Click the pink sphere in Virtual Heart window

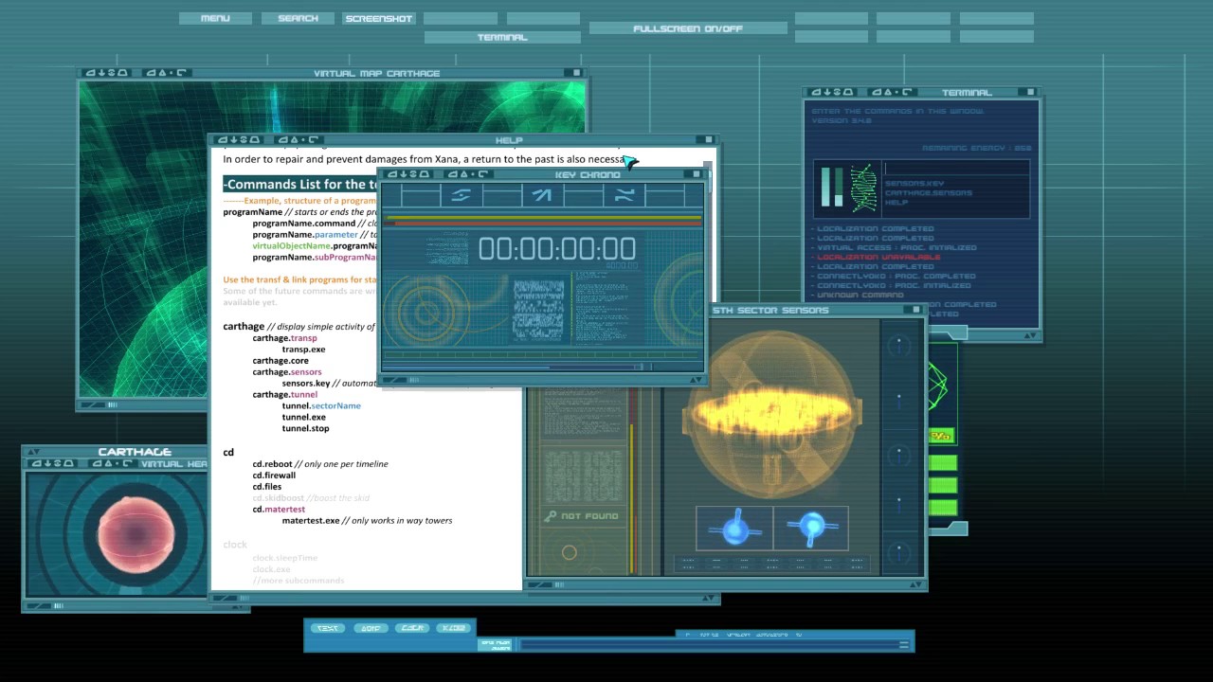tap(135, 533)
